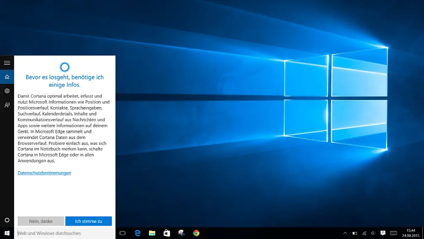Open the Cortana hamburger menu

[x=7, y=63]
